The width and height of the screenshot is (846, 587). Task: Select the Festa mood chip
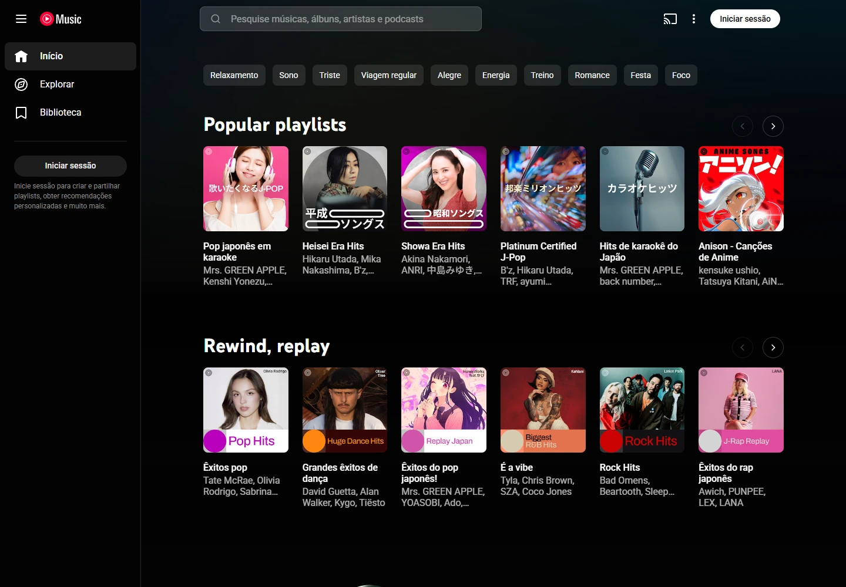coord(641,75)
